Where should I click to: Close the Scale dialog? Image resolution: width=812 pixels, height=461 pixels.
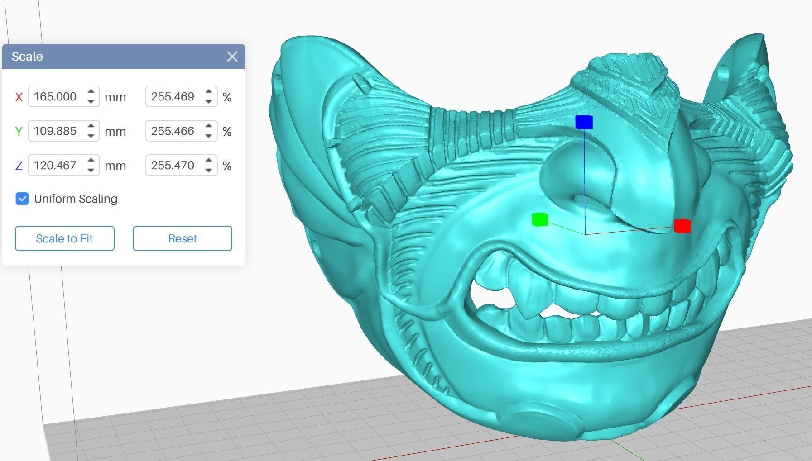tap(232, 56)
